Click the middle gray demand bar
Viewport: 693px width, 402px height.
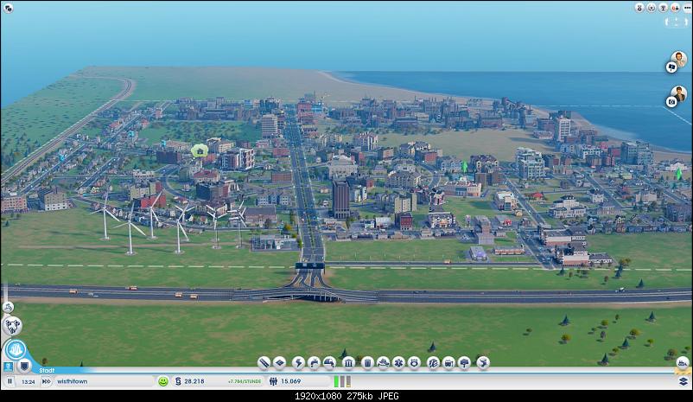[x=342, y=381]
